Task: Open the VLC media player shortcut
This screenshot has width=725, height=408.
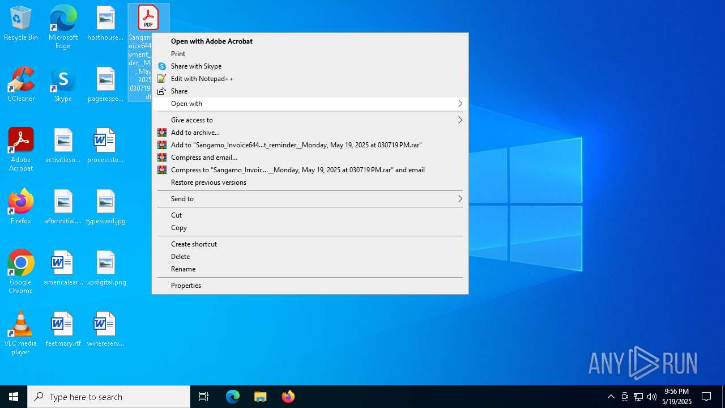Action: point(21,333)
